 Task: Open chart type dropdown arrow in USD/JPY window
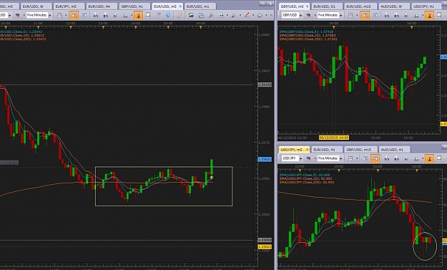pyautogui.click(x=357, y=158)
